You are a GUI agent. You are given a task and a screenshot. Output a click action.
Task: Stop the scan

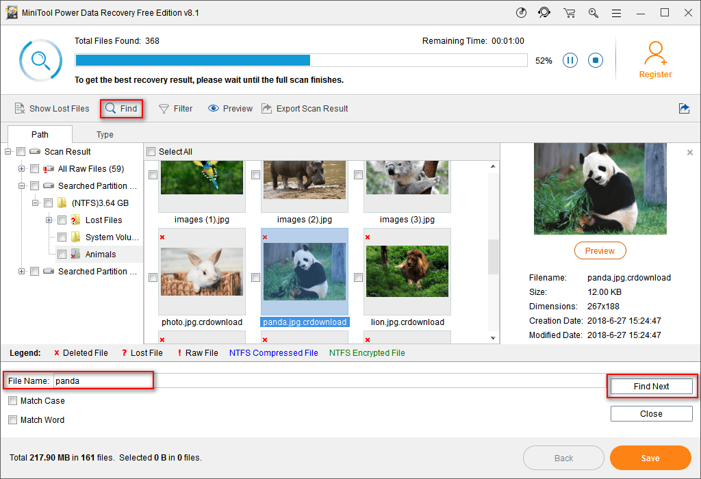point(596,60)
